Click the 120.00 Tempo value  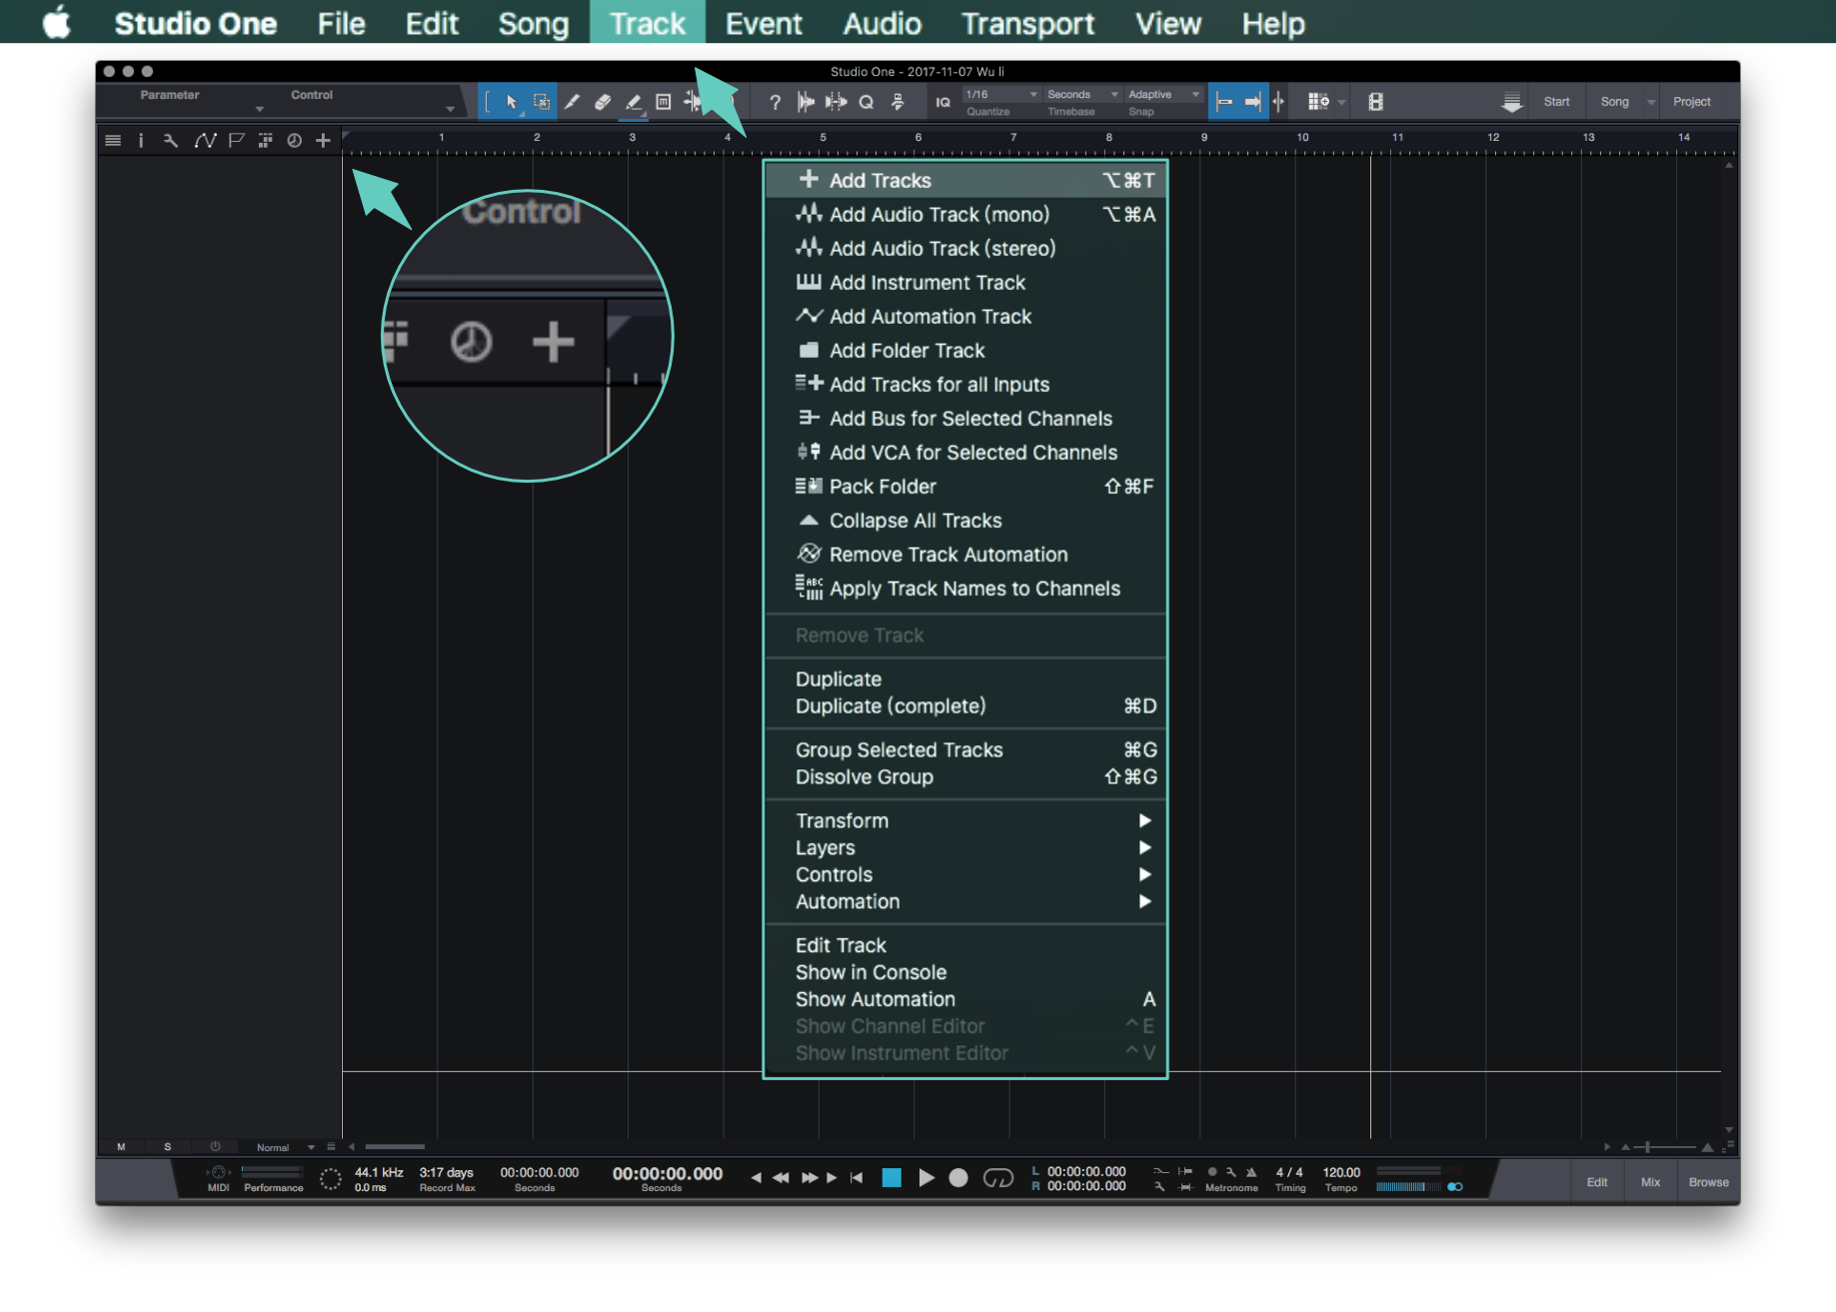1341,1172
